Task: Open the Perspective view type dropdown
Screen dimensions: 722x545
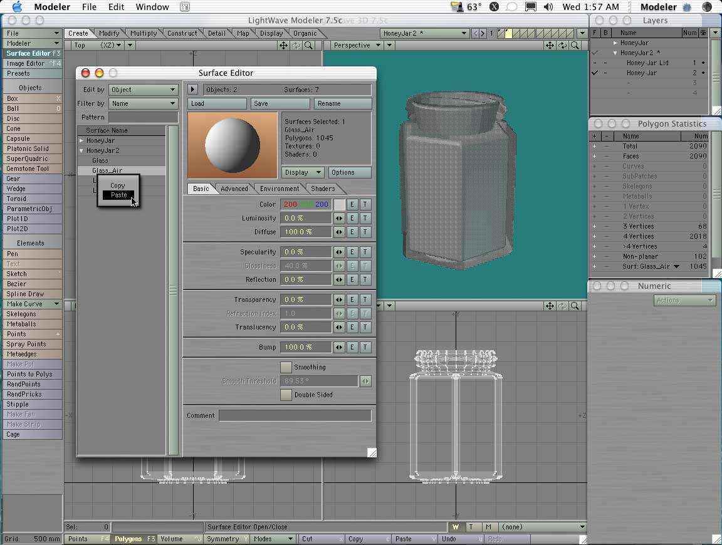Action: coord(357,45)
